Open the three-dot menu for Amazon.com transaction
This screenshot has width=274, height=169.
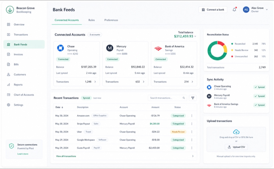click(x=192, y=116)
